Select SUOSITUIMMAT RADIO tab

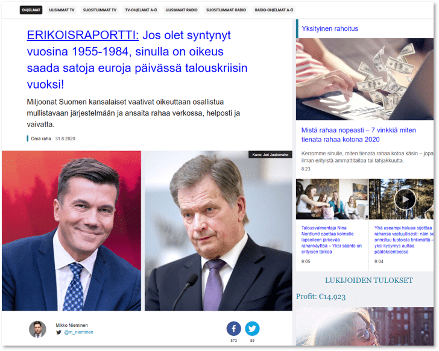click(x=226, y=10)
